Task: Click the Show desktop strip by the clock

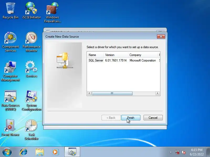Action: click(x=208, y=152)
